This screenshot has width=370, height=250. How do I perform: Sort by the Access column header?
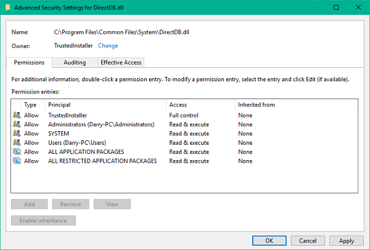200,105
